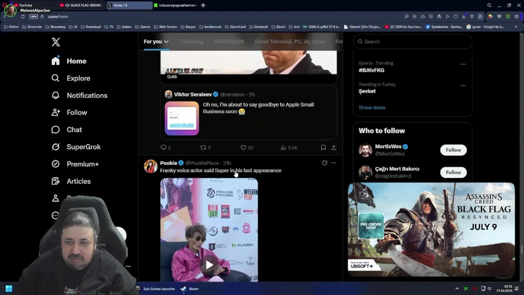Open Download bookmarks folder
Viewport: 524px width, 295px height.
[x=90, y=27]
